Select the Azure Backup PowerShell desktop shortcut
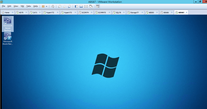 pyautogui.click(x=8, y=39)
